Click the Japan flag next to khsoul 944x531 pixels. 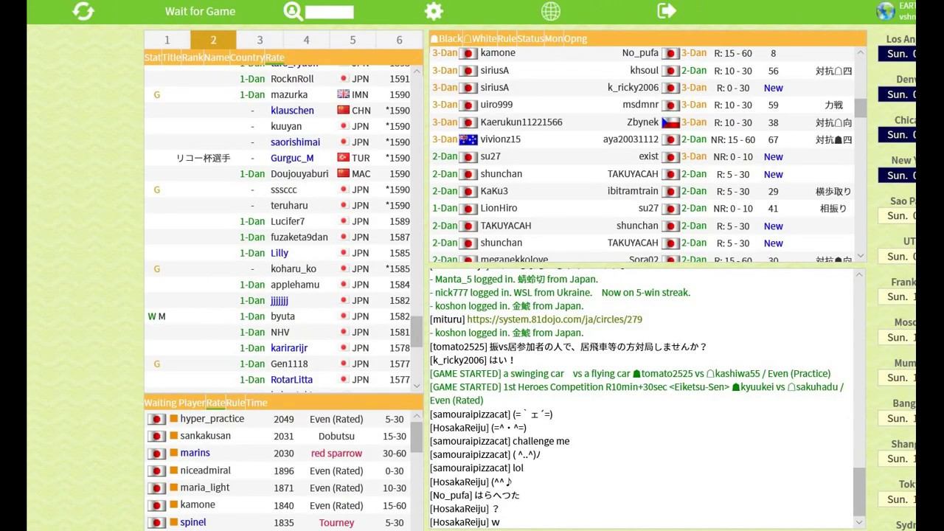pyautogui.click(x=670, y=71)
